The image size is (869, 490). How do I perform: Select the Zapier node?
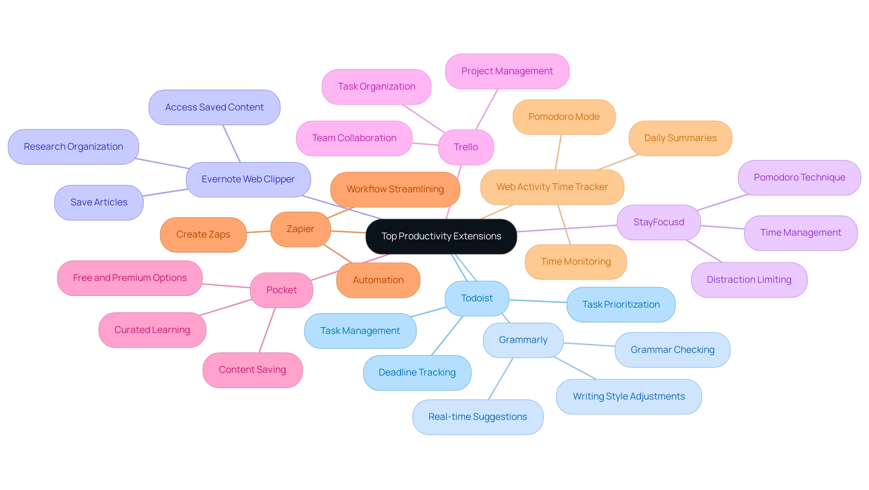[299, 228]
